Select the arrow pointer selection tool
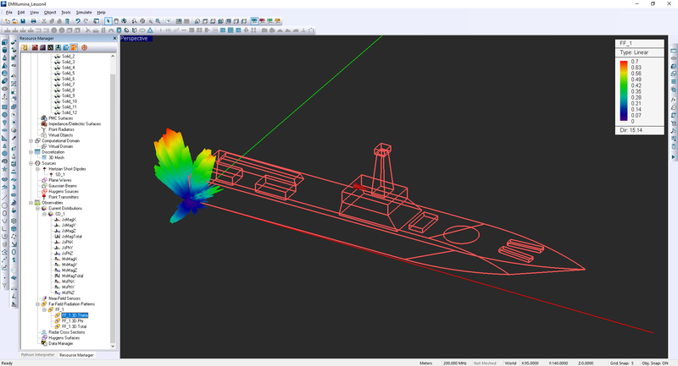This screenshot has width=678, height=366. click(x=108, y=20)
